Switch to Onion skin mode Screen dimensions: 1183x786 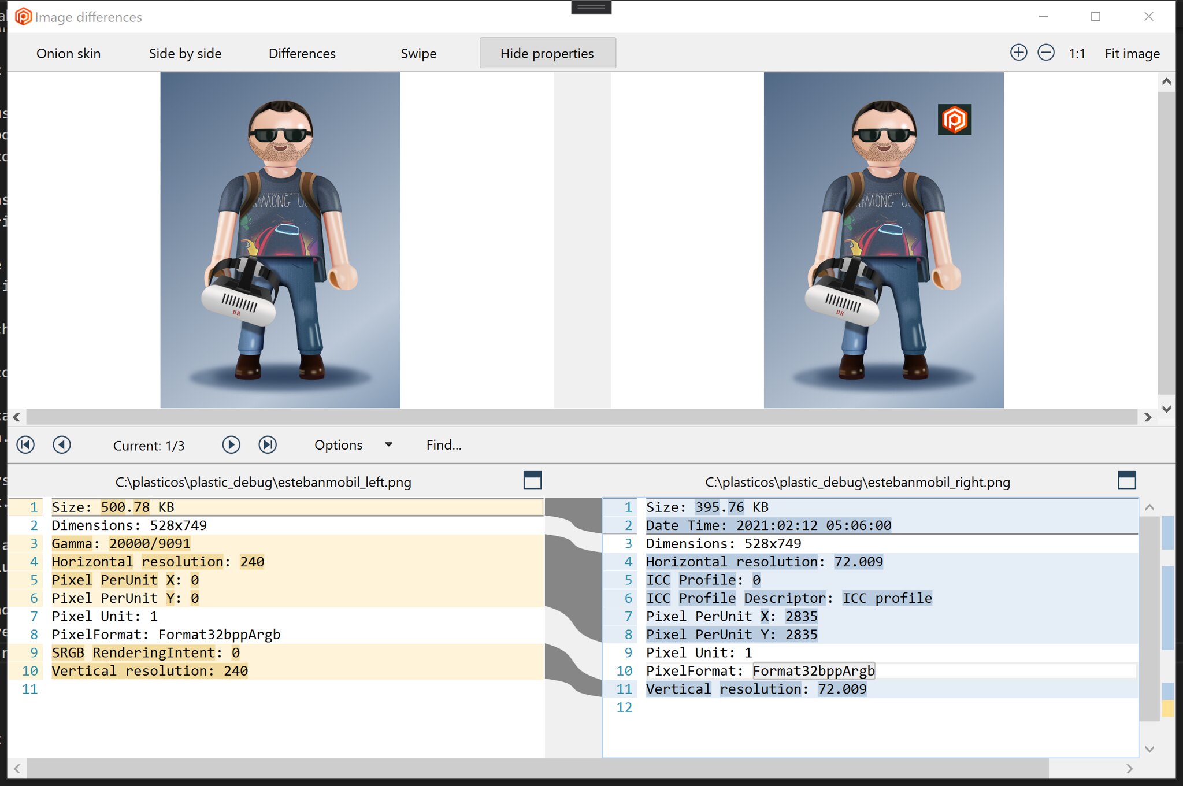coord(68,53)
